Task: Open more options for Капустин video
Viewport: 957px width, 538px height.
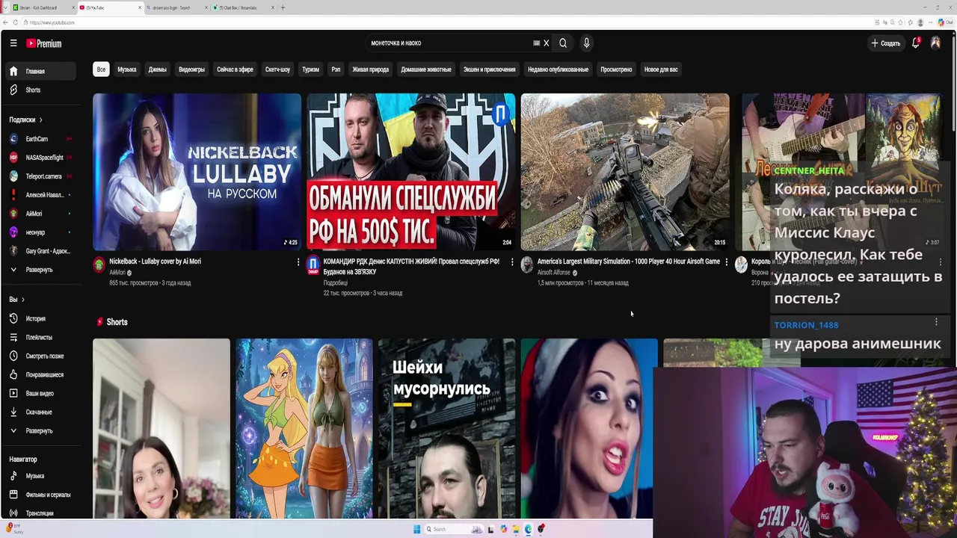Action: point(512,262)
